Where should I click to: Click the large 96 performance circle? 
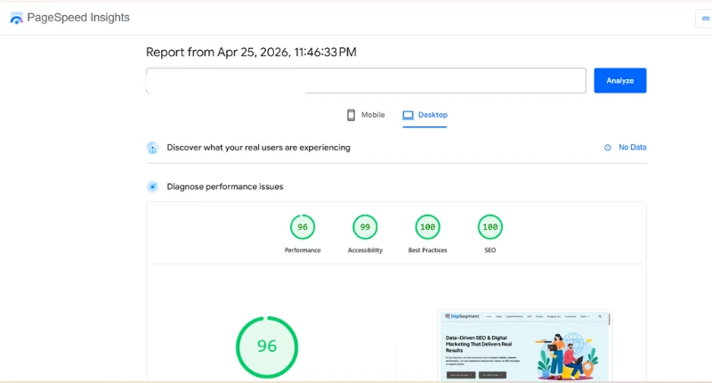pos(267,346)
